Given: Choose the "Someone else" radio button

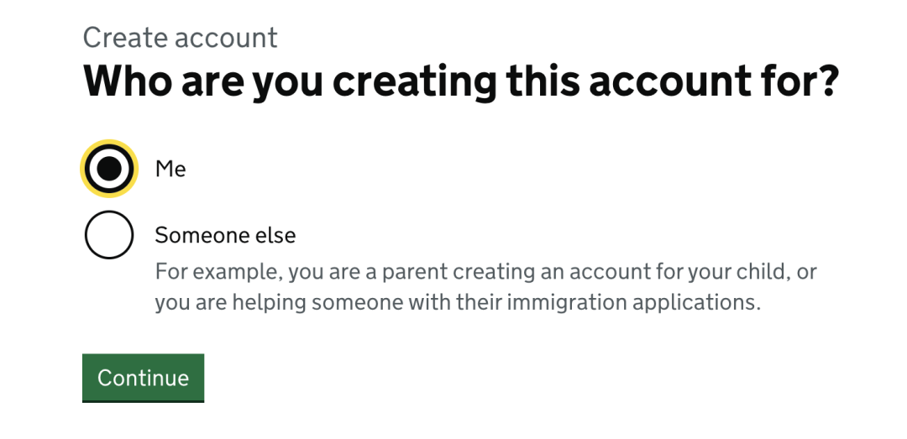Looking at the screenshot, I should 109,235.
